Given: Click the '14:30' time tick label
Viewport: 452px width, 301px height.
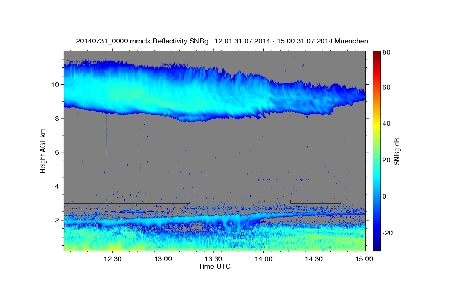Looking at the screenshot, I should (x=314, y=259).
